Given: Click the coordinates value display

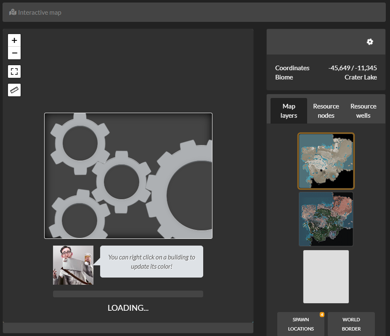Looking at the screenshot, I should (x=352, y=68).
